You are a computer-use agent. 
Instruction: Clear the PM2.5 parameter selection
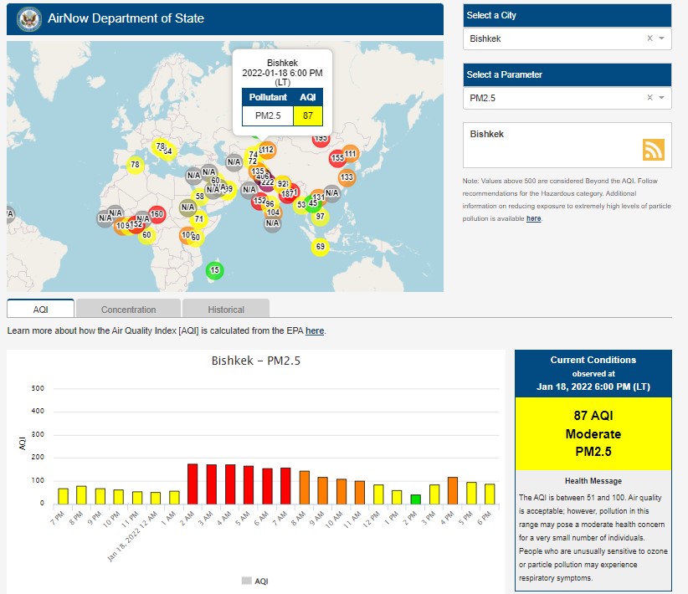(649, 98)
